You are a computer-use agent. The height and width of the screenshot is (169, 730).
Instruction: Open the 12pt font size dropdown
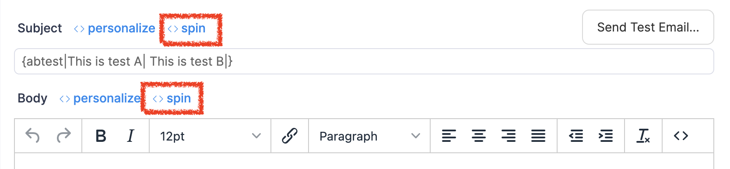210,136
